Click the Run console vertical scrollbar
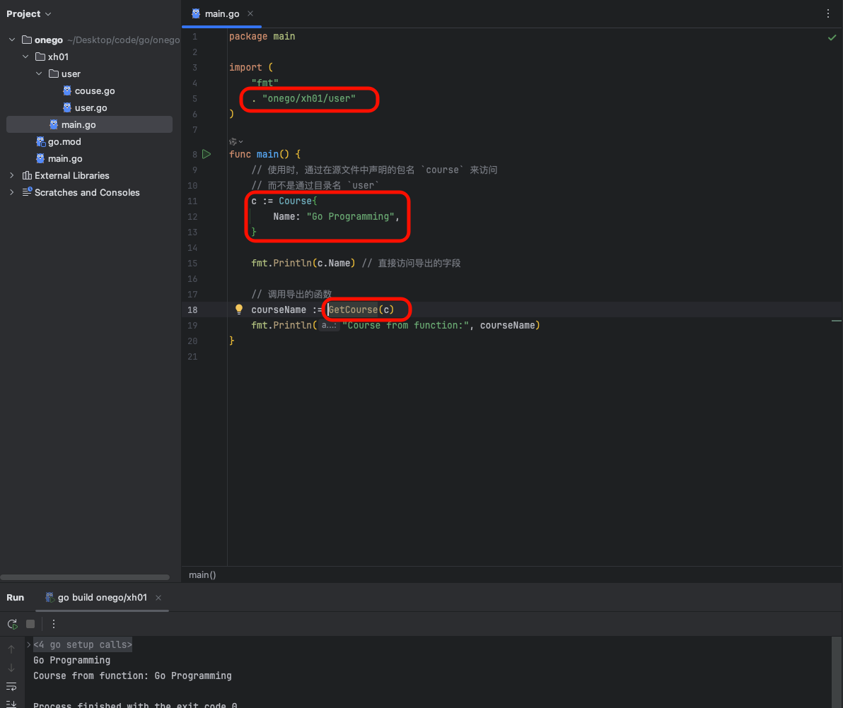843x708 pixels. click(836, 672)
